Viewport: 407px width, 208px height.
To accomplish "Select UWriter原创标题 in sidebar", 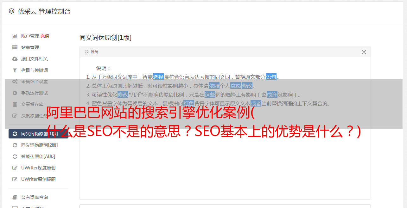I will [38, 179].
